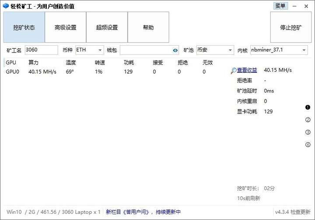Click the GPU0 fan speed 1%
The image size is (315, 220).
pos(98,72)
